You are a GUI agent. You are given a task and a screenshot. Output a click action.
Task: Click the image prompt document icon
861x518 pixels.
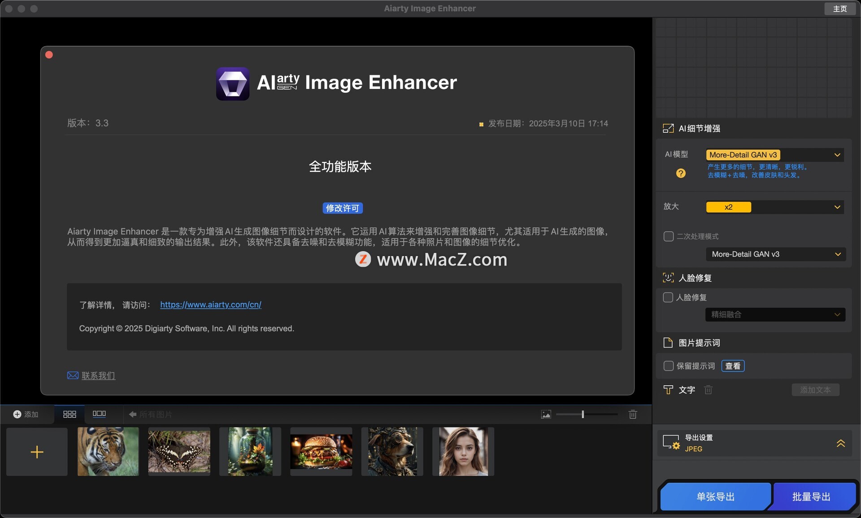668,343
